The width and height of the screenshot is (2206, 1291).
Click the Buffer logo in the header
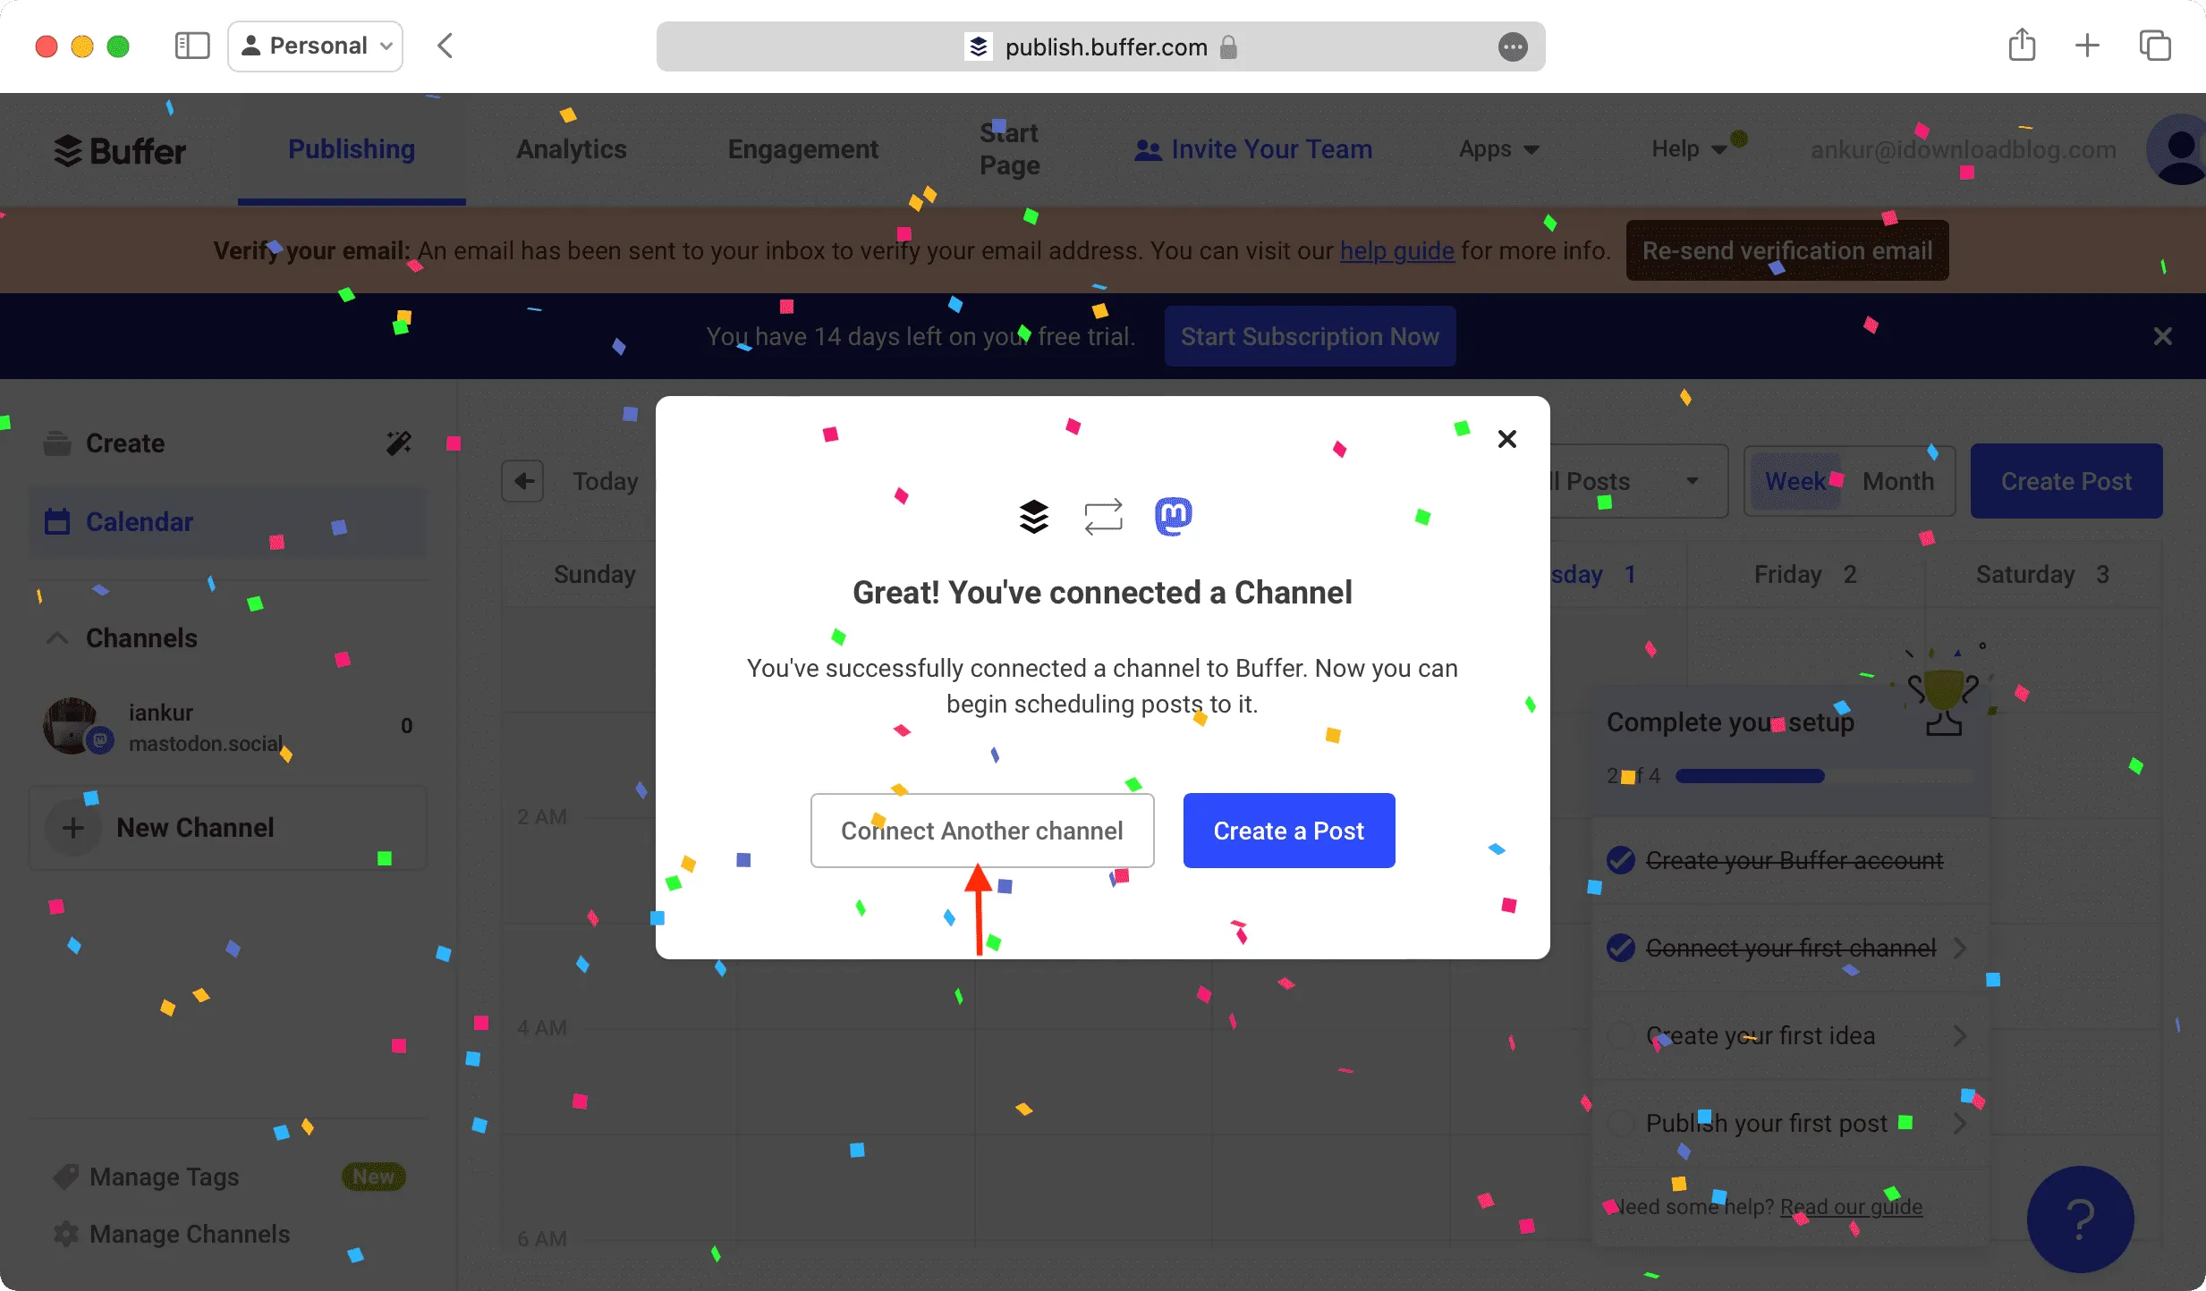pos(120,150)
